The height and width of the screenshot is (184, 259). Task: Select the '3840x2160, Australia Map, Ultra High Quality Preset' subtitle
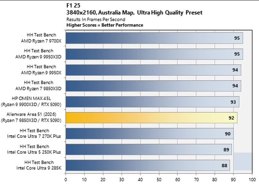click(134, 13)
